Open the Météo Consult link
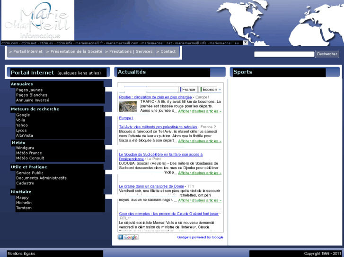 tap(30, 158)
